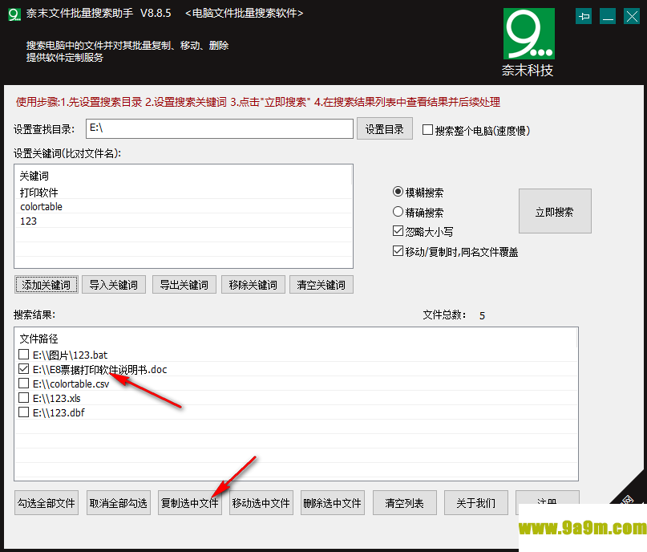Click the app logo icon in title bar
647x552 pixels.
pos(14,14)
